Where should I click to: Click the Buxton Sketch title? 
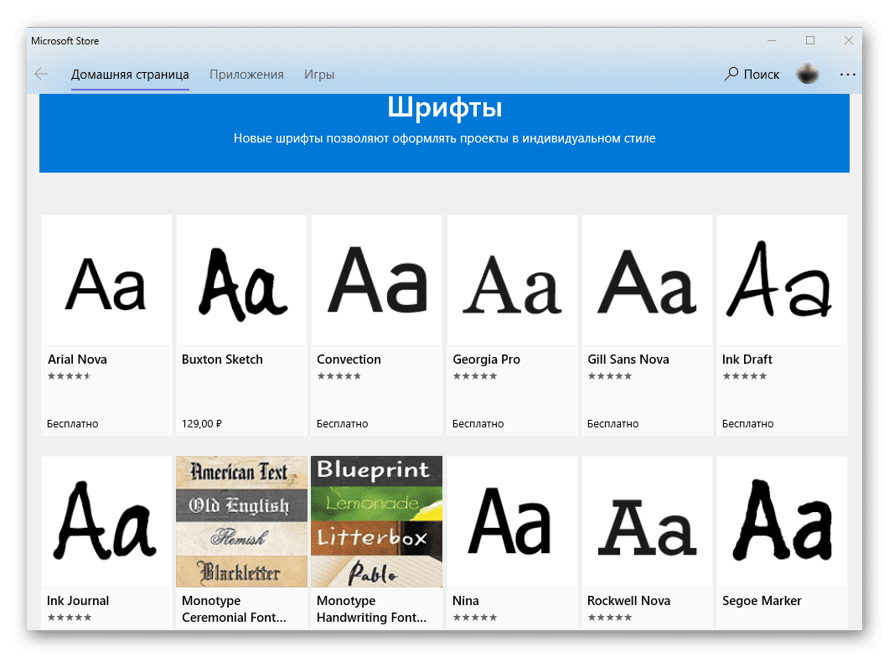point(222,360)
